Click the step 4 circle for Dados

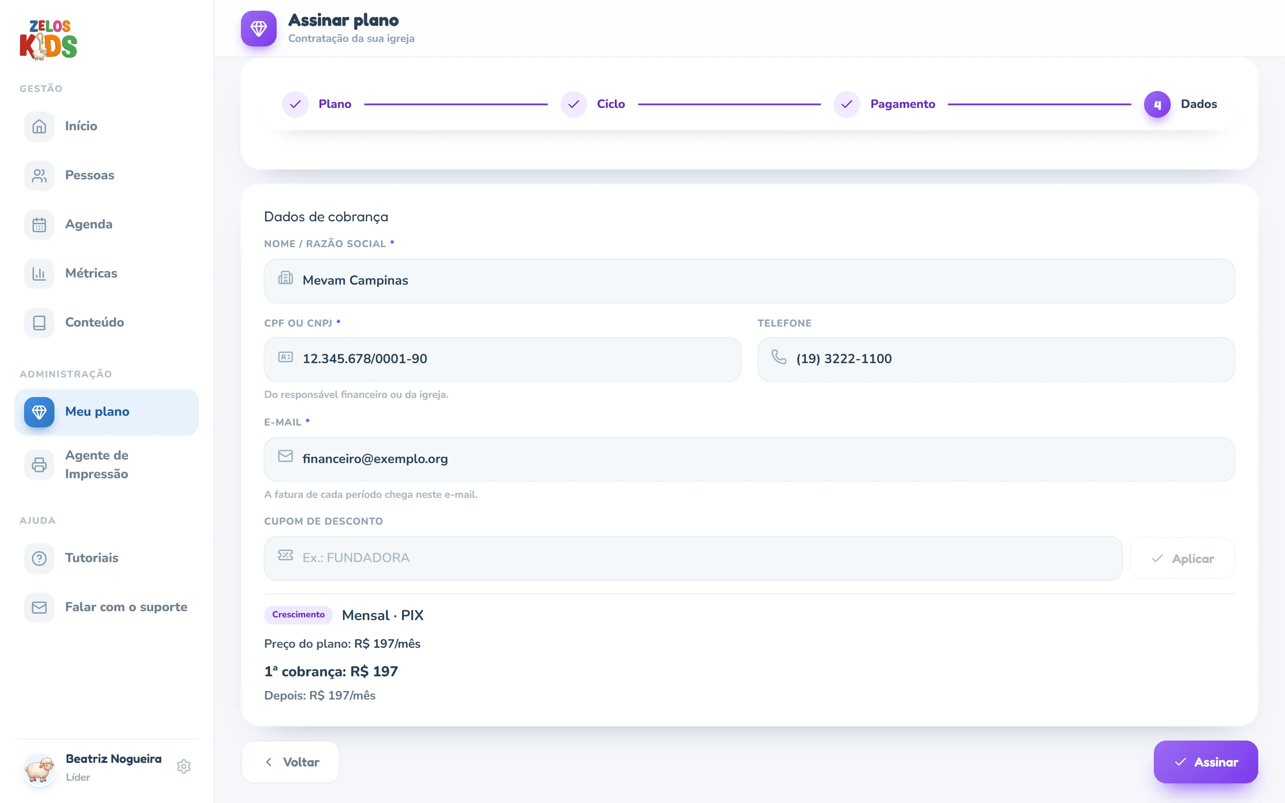coord(1157,105)
